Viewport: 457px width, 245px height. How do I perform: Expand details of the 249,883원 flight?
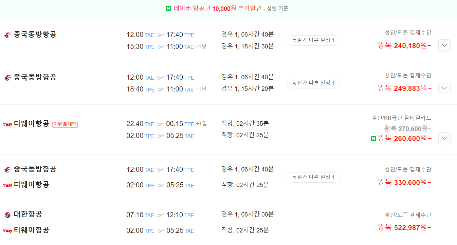[x=444, y=88]
